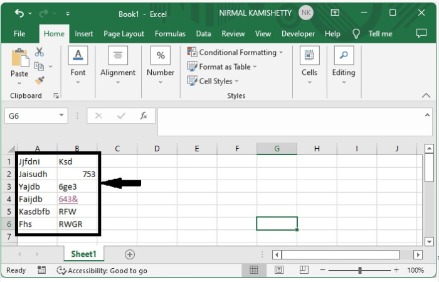
Task: Click the formula bar Enter checkmark
Action: 121,116
